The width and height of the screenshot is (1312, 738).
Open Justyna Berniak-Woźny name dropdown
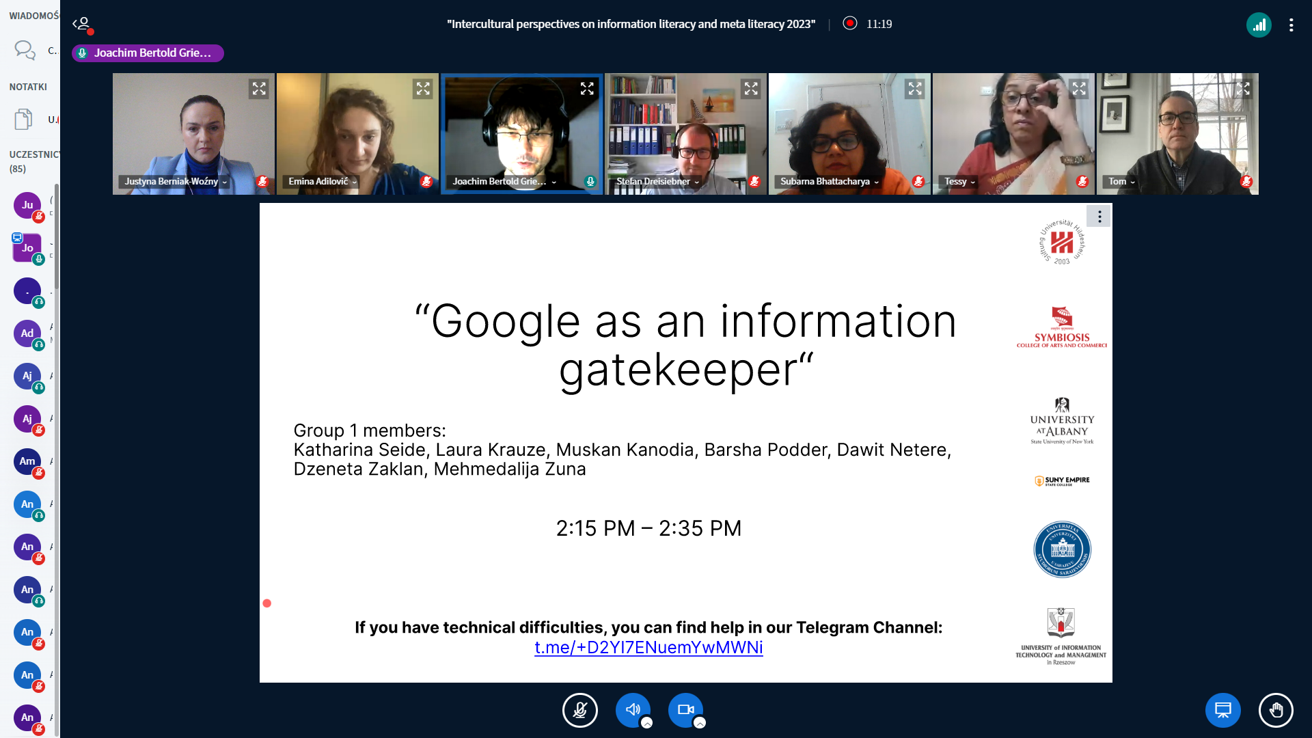click(176, 182)
